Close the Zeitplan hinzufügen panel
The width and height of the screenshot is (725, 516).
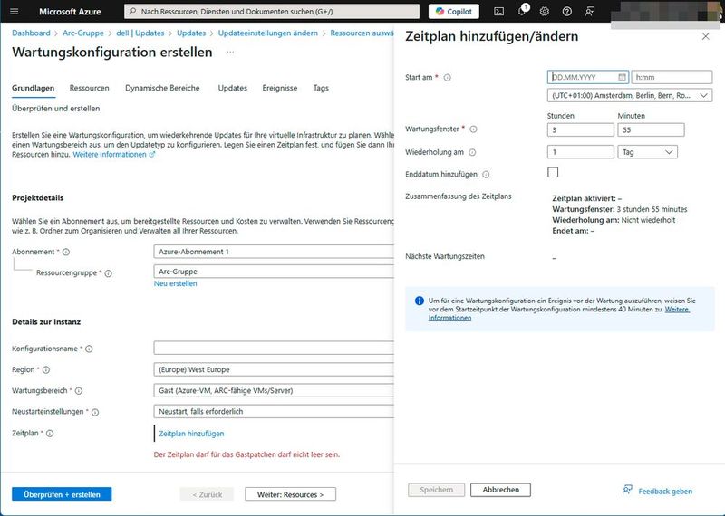click(705, 36)
